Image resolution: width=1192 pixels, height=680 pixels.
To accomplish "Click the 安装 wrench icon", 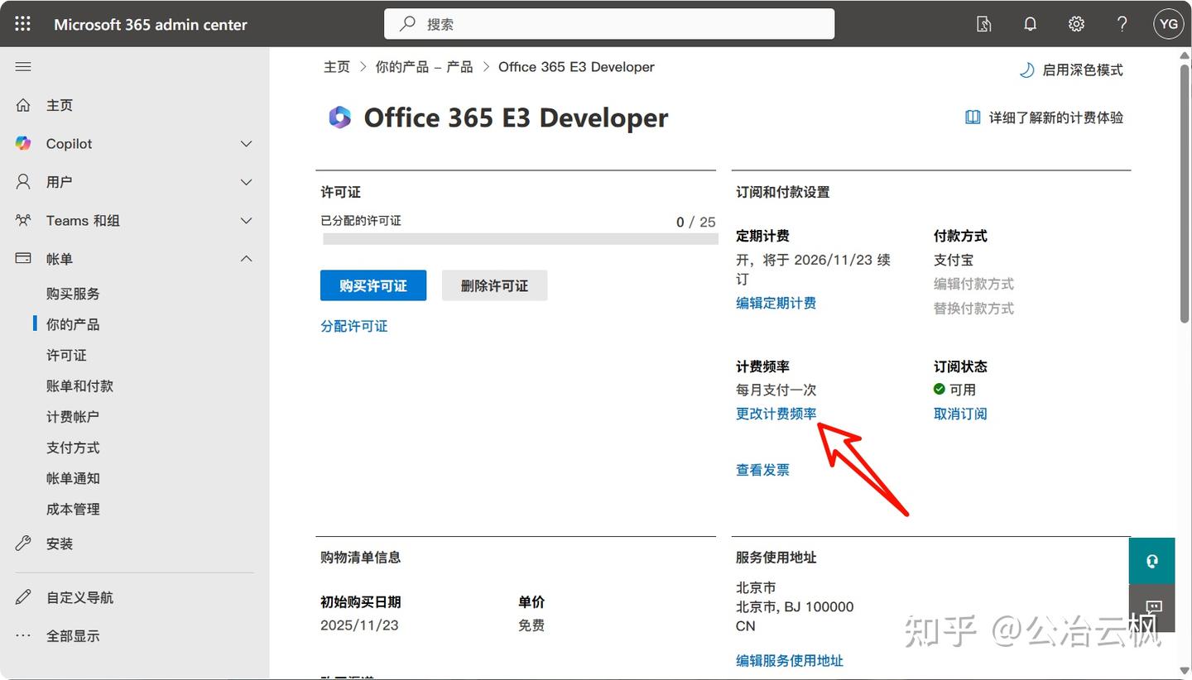I will point(23,544).
